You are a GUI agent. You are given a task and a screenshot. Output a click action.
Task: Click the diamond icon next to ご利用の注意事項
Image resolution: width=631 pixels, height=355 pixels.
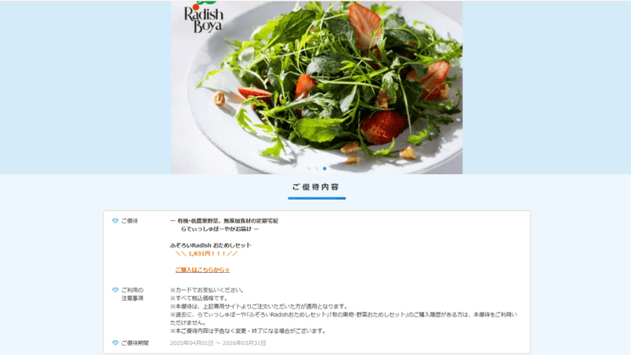tap(115, 290)
